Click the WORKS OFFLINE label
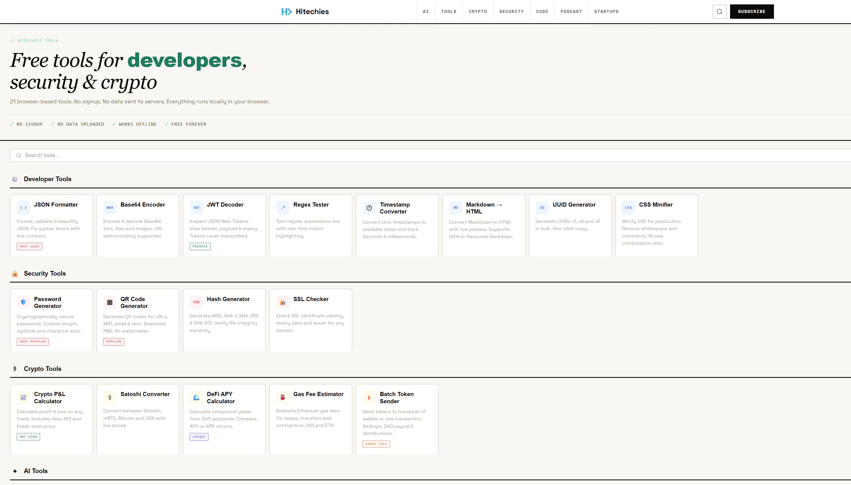 coord(138,124)
